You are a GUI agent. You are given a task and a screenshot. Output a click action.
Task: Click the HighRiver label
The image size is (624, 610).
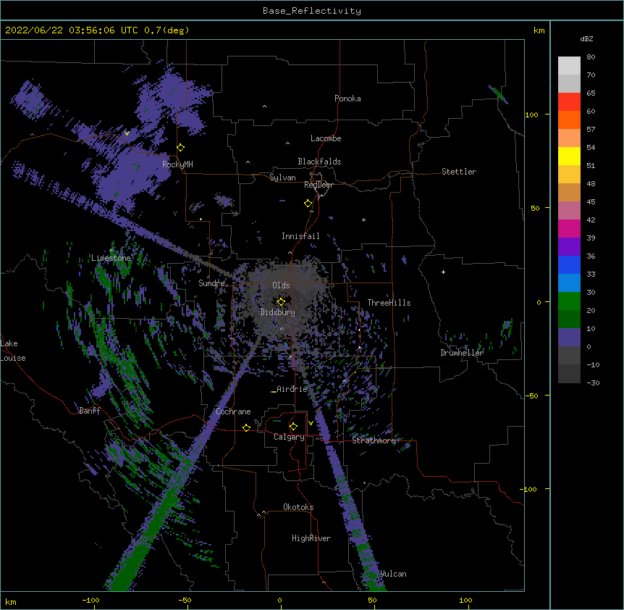point(311,538)
